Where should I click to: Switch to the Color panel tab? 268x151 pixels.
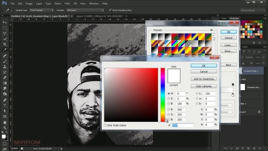click(x=224, y=18)
